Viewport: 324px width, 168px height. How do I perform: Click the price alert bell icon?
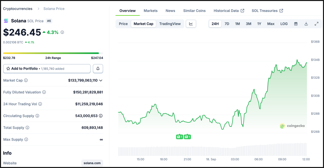(x=98, y=69)
